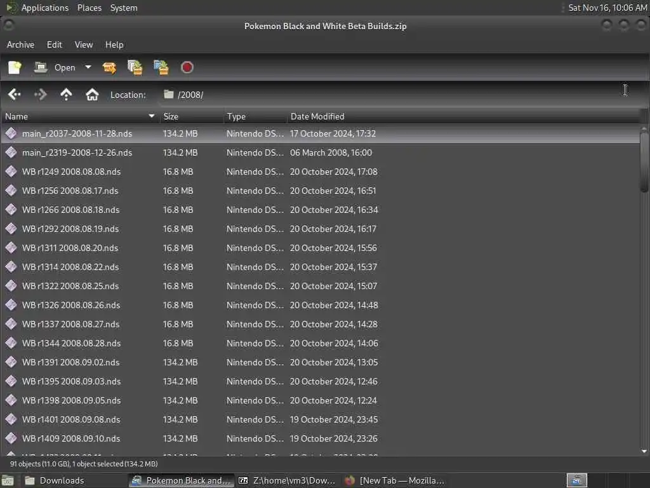Click the Show desktop icon in taskbar

click(x=8, y=480)
